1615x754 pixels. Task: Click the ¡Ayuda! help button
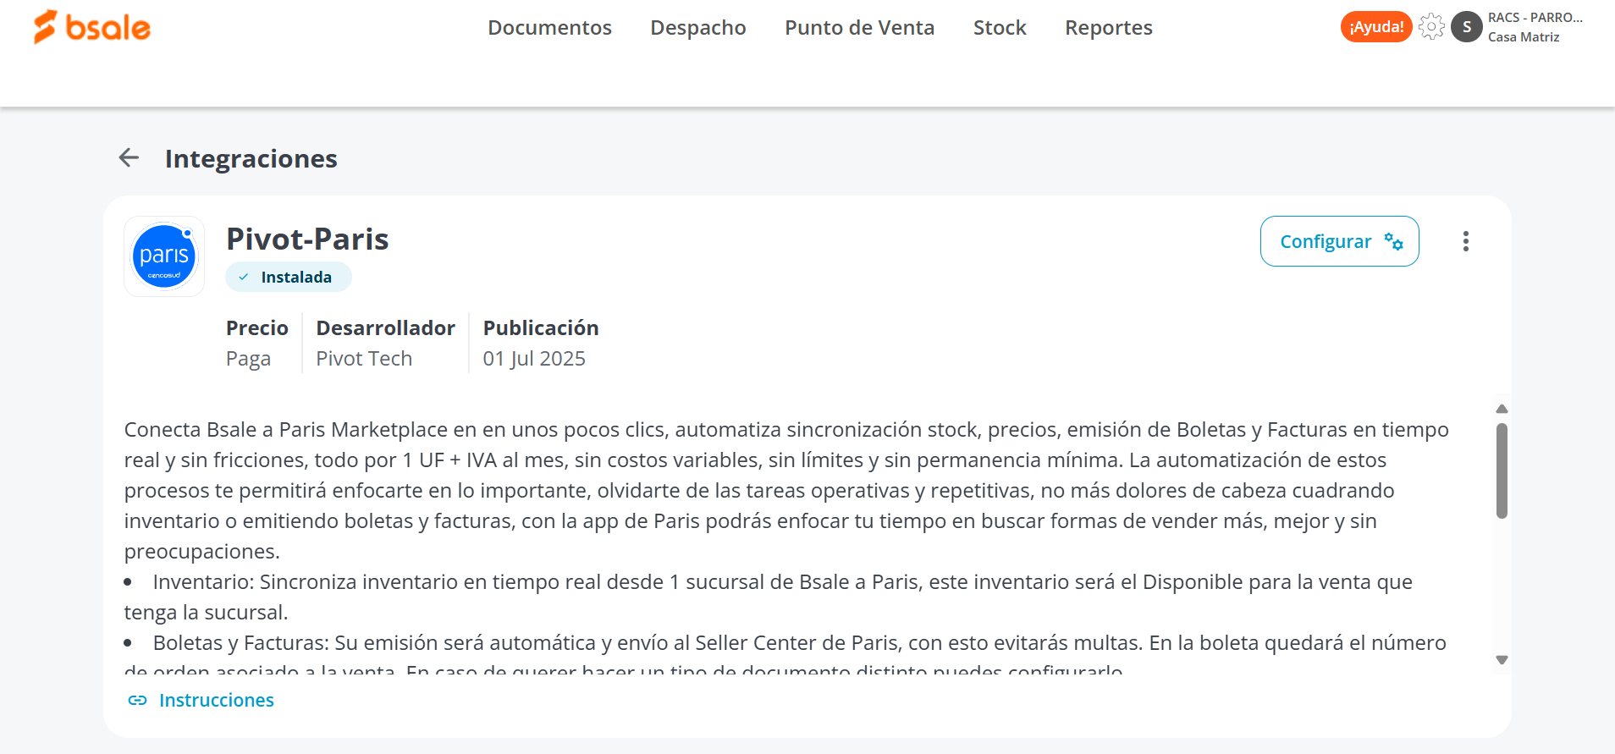click(1376, 27)
